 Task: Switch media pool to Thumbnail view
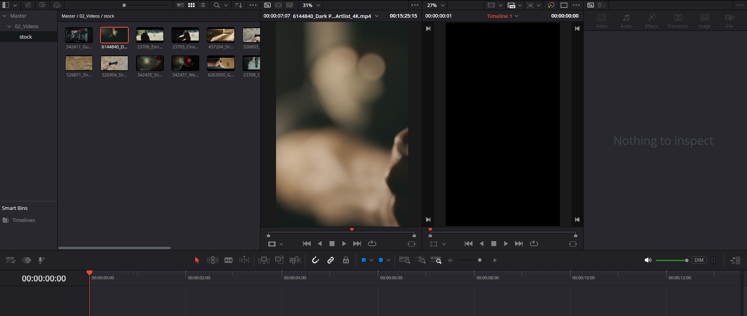coord(191,5)
